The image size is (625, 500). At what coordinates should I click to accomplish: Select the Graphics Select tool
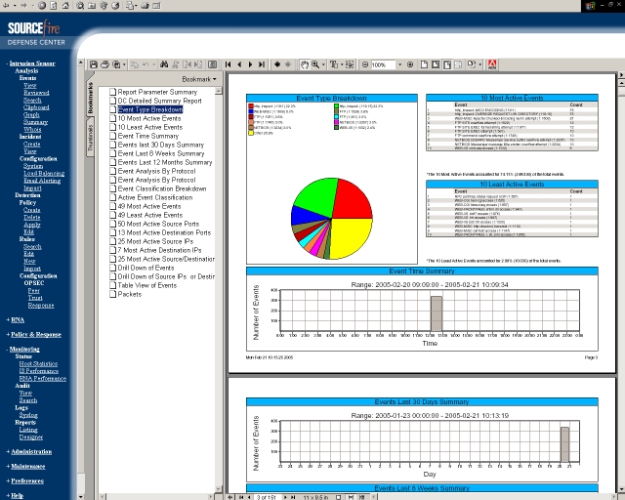click(x=350, y=64)
